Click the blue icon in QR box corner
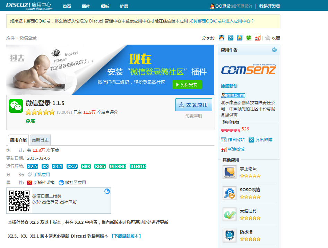This screenshot has height=248, width=328. tap(107, 191)
